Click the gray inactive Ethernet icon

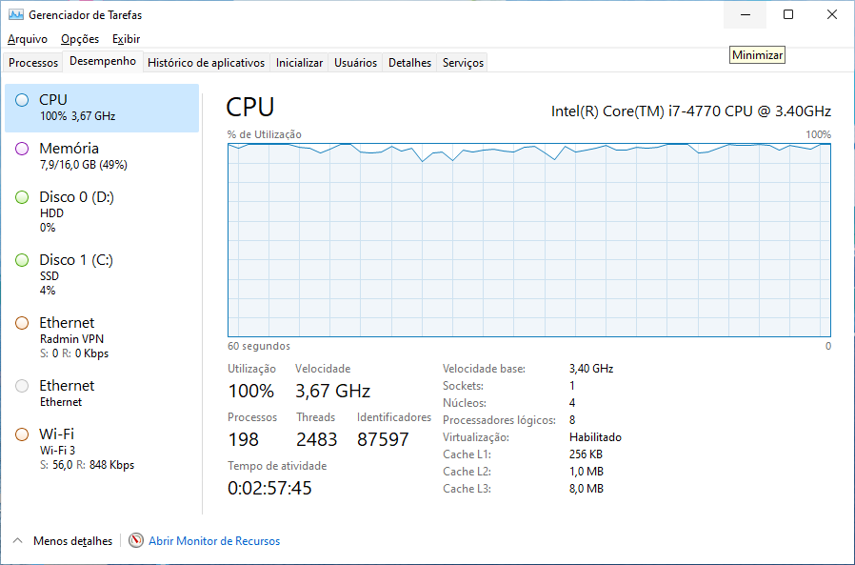click(x=22, y=386)
